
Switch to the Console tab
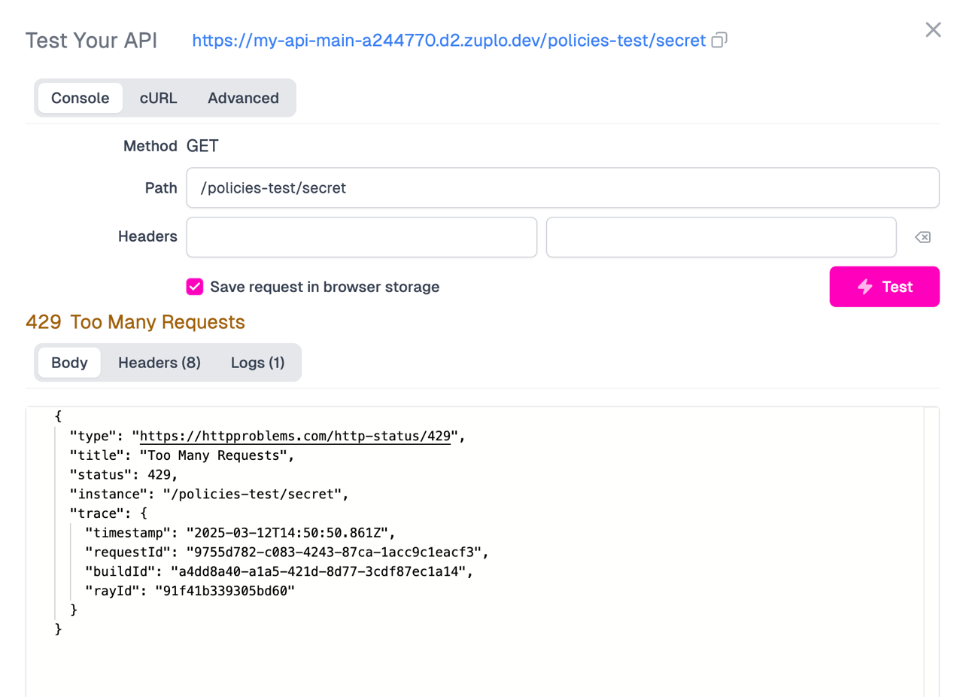click(x=81, y=98)
